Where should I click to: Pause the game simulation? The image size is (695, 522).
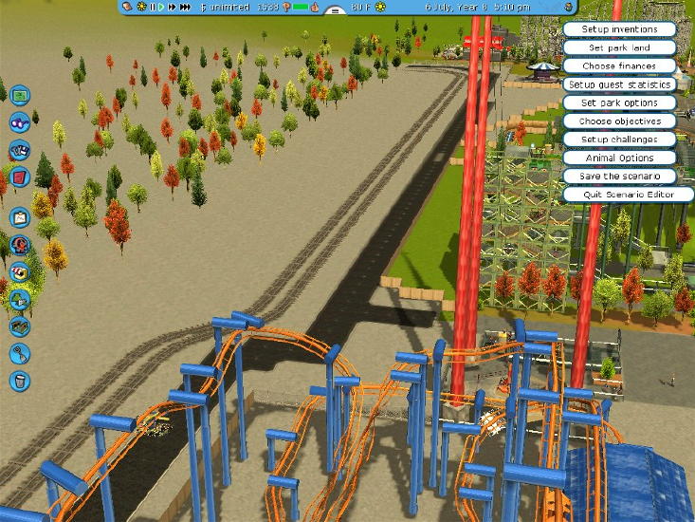click(x=153, y=7)
